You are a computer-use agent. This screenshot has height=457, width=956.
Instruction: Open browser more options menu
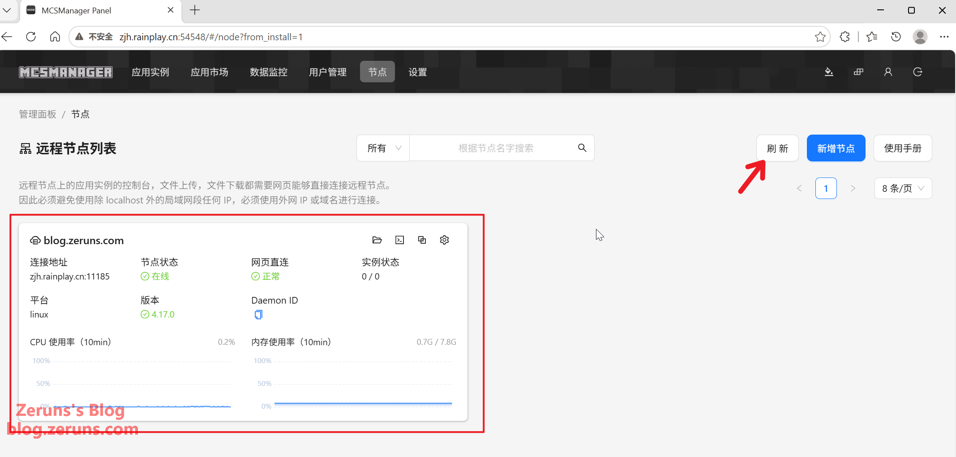944,37
